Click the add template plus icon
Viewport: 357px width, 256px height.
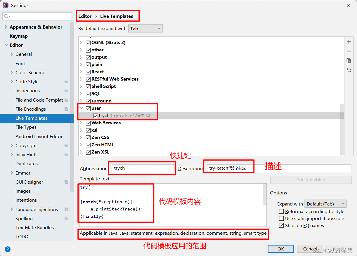[x=349, y=42]
